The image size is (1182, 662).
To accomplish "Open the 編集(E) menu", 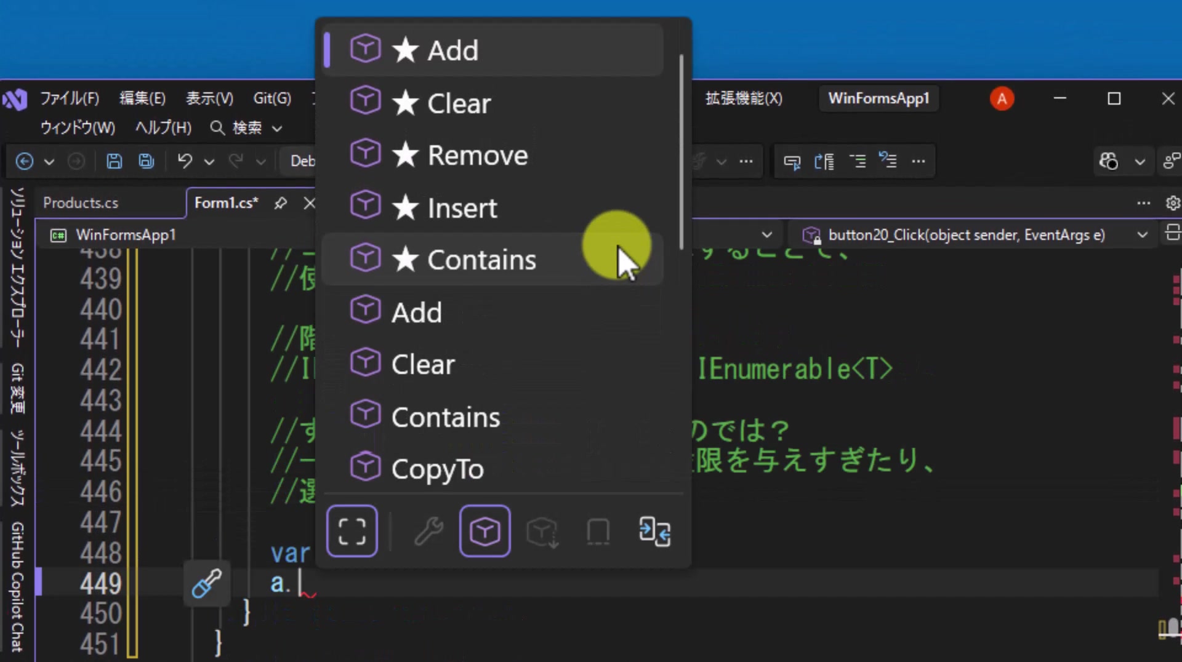I will (142, 98).
